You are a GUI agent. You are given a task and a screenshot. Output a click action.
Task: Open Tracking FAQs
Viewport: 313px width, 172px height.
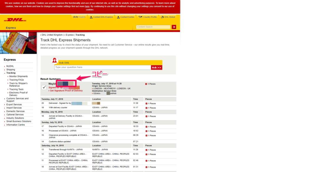16,80
